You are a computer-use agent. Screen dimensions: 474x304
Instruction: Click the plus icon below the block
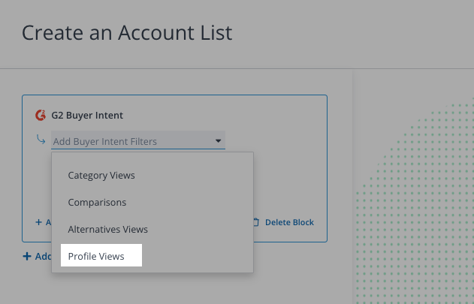(x=28, y=257)
